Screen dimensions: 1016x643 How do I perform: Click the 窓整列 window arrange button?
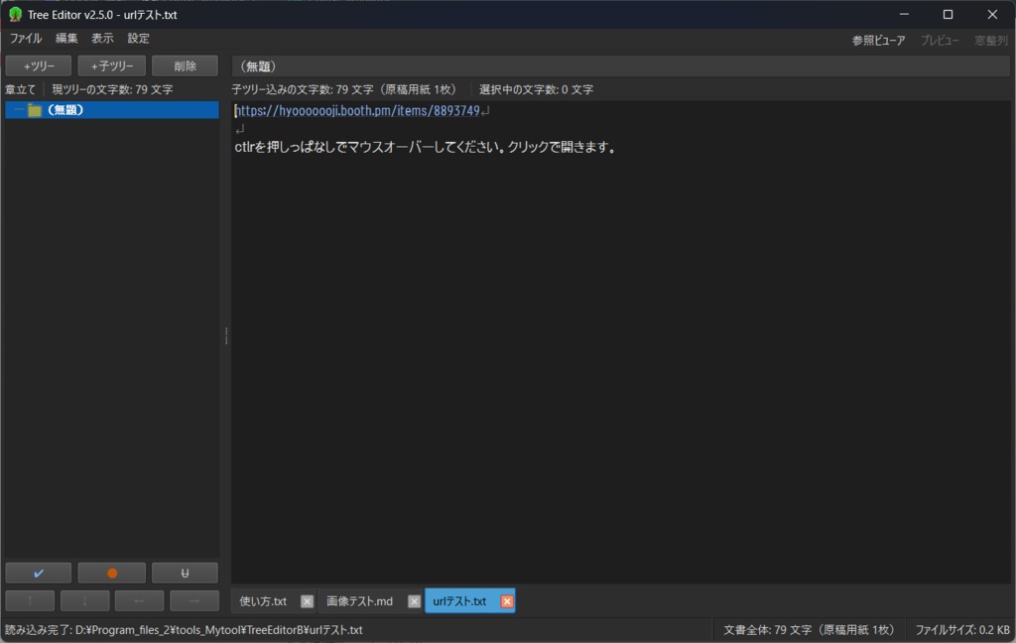tap(991, 41)
